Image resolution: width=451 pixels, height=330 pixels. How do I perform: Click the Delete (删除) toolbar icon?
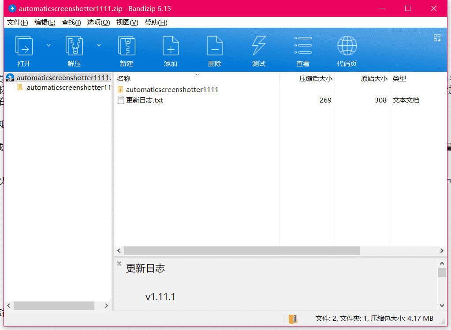pyautogui.click(x=215, y=46)
